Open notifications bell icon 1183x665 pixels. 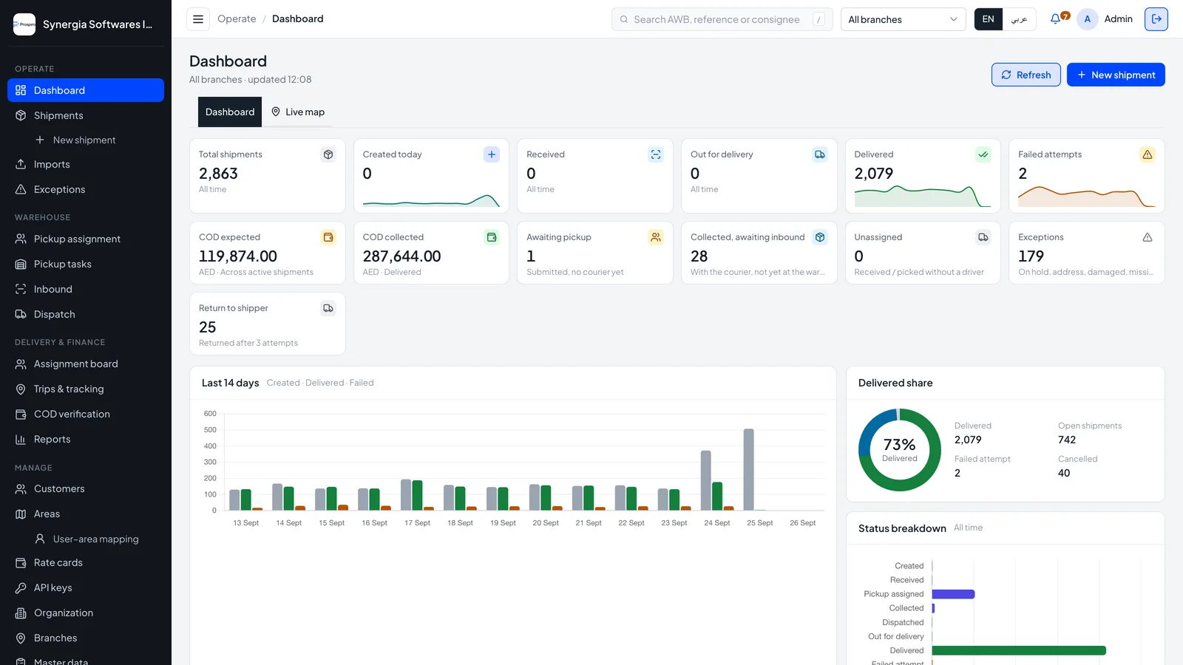pyautogui.click(x=1055, y=19)
